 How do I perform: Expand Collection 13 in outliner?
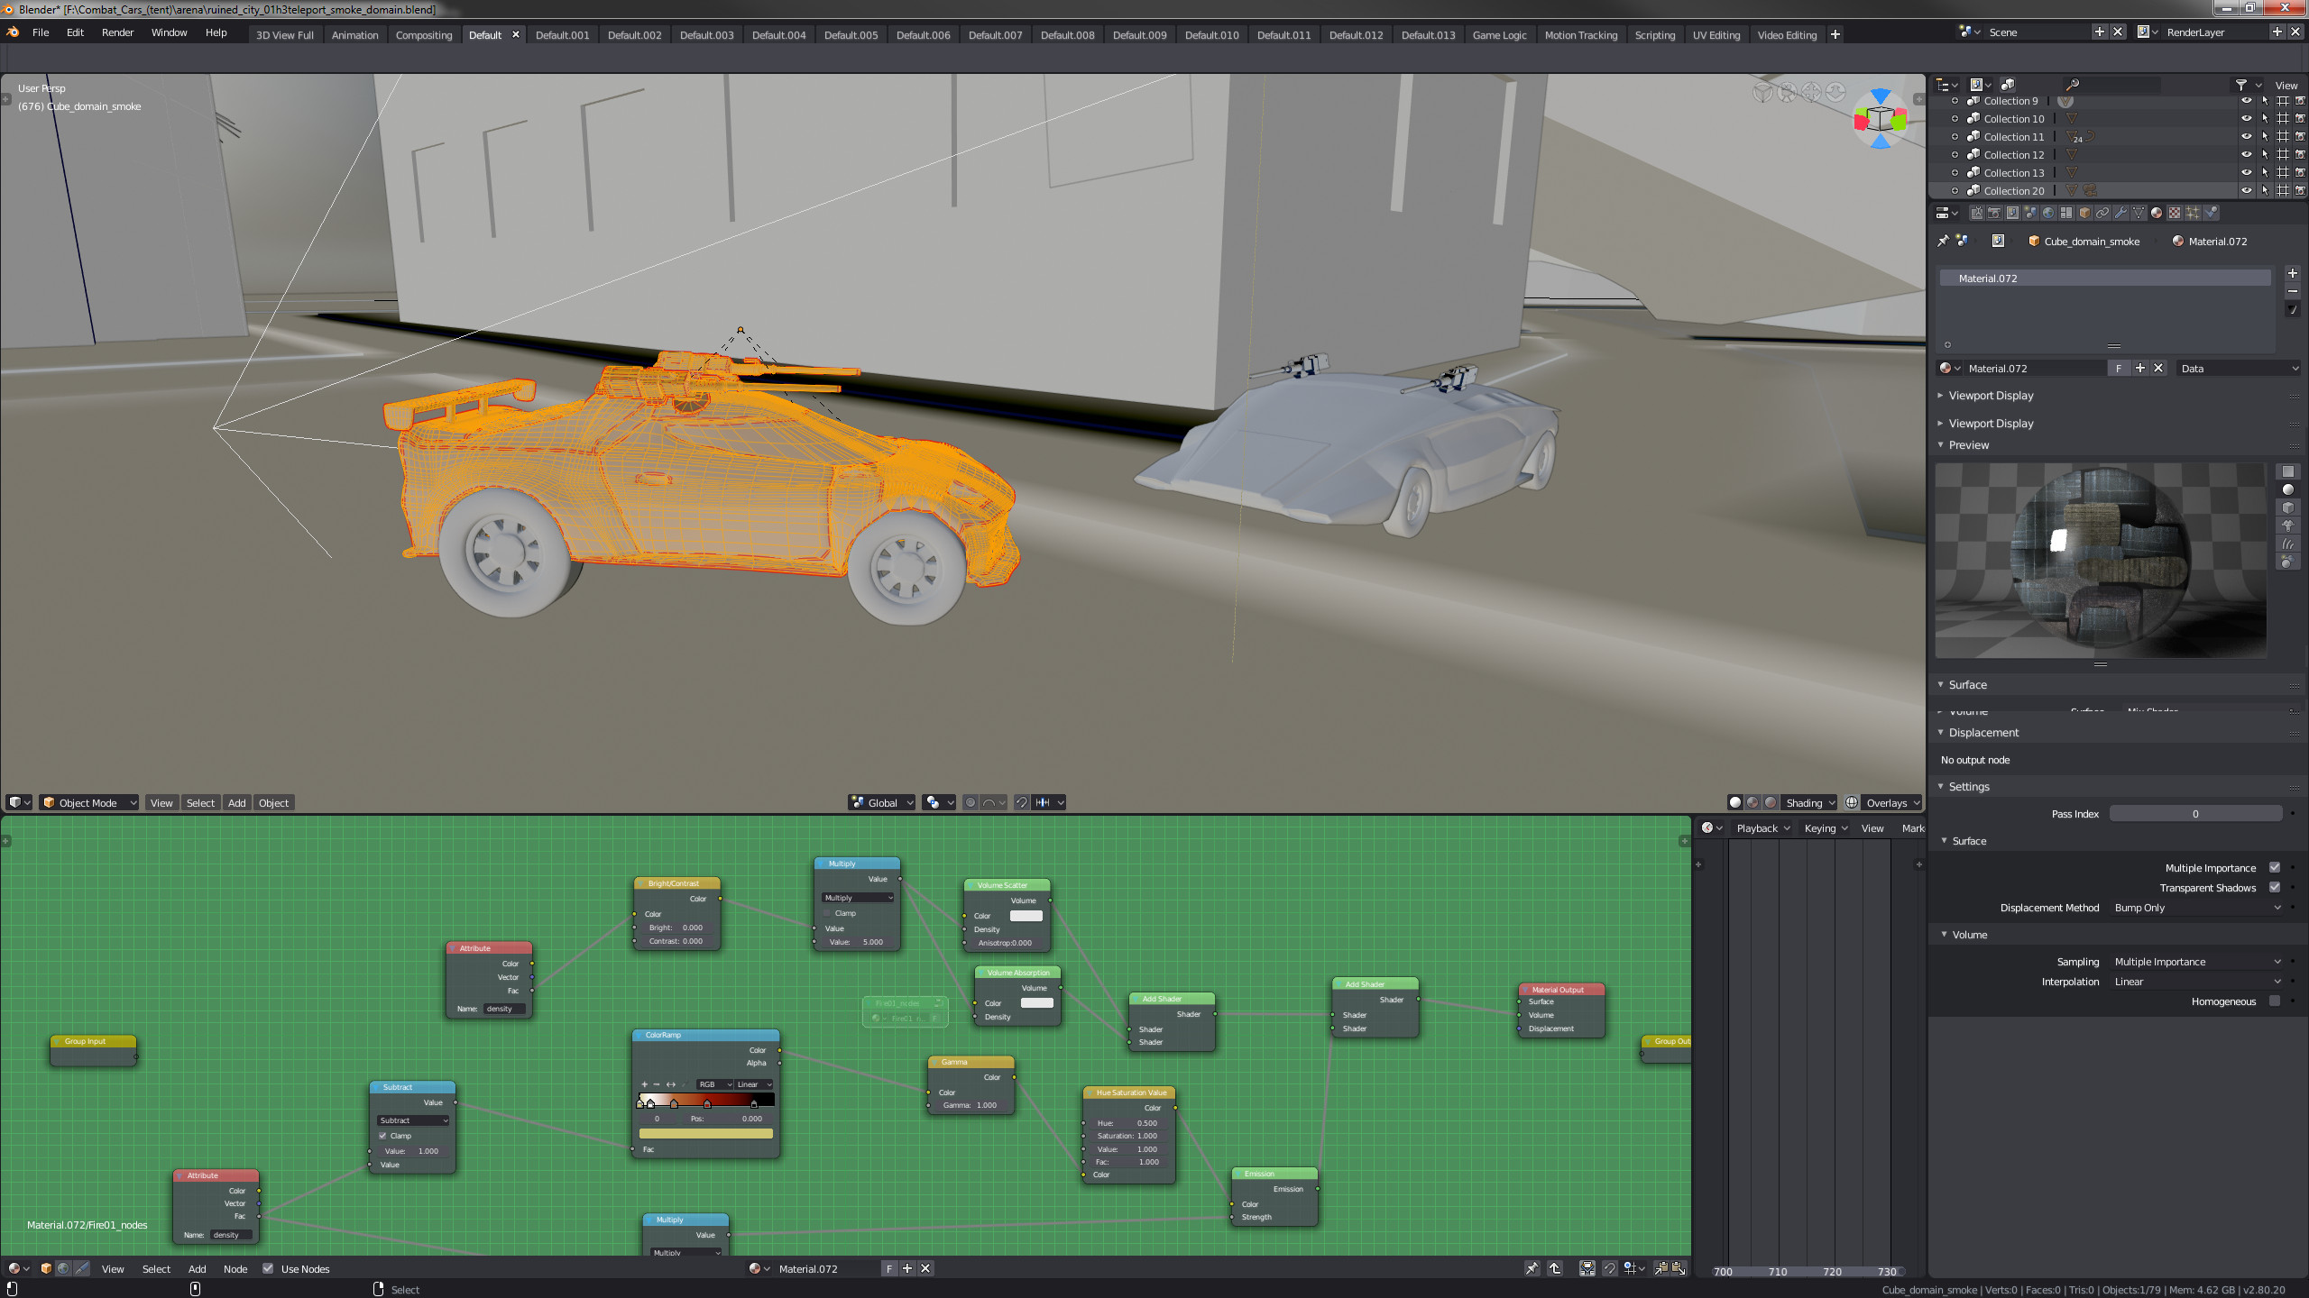(x=1955, y=172)
